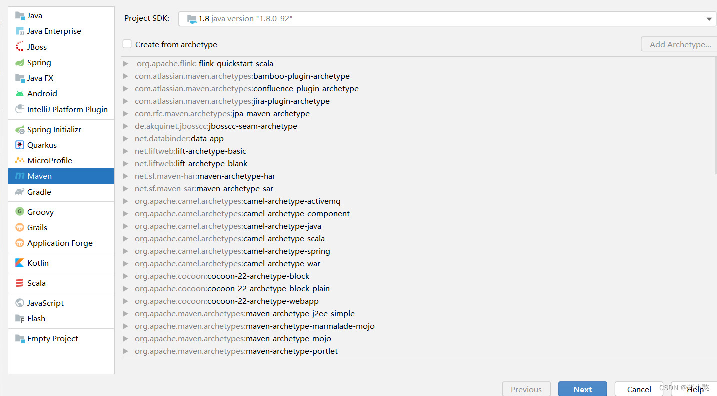Select the Kotlin icon
Viewport: 717px width, 396px height.
[20, 263]
